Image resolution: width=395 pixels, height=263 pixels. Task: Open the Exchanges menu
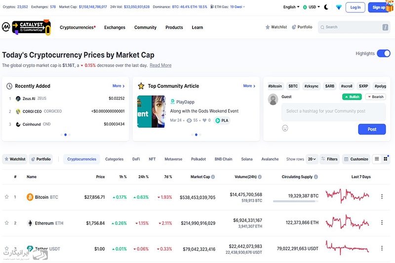pyautogui.click(x=115, y=28)
